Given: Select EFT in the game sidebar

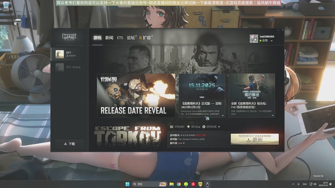Looking at the screenshot, I should [70, 54].
